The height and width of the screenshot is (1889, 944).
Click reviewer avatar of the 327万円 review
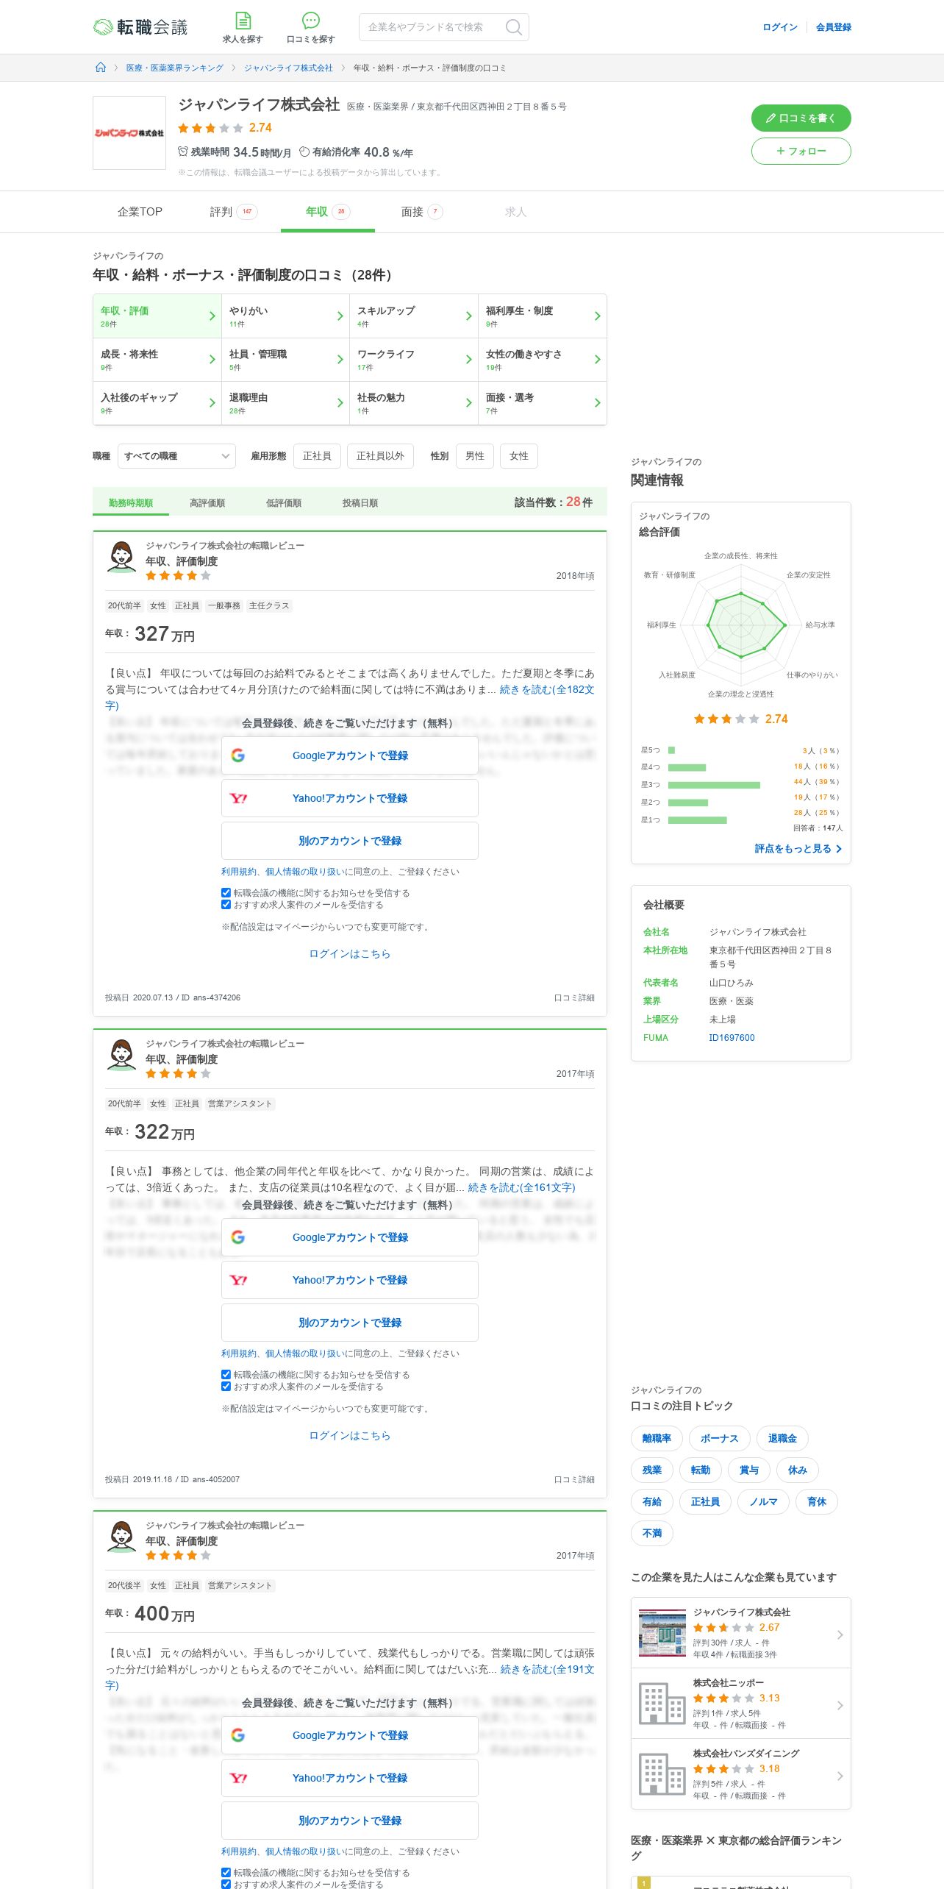click(x=121, y=557)
